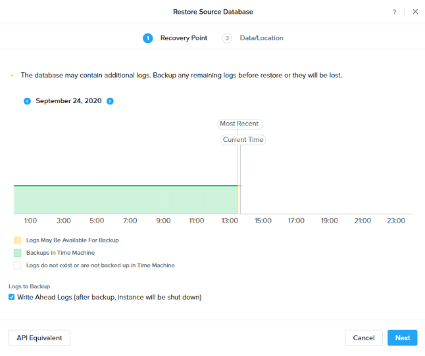This screenshot has width=425, height=356.
Task: Select step 2 Data/Location circle
Action: (x=227, y=38)
